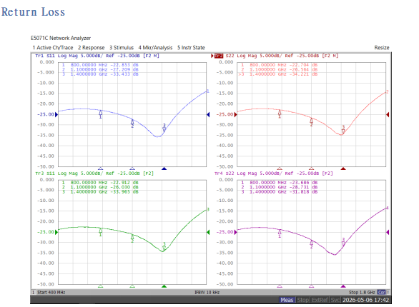Click the Tr4 marker 2 readout -28.731 dB
The height and width of the screenshot is (307, 419).
pos(280,187)
